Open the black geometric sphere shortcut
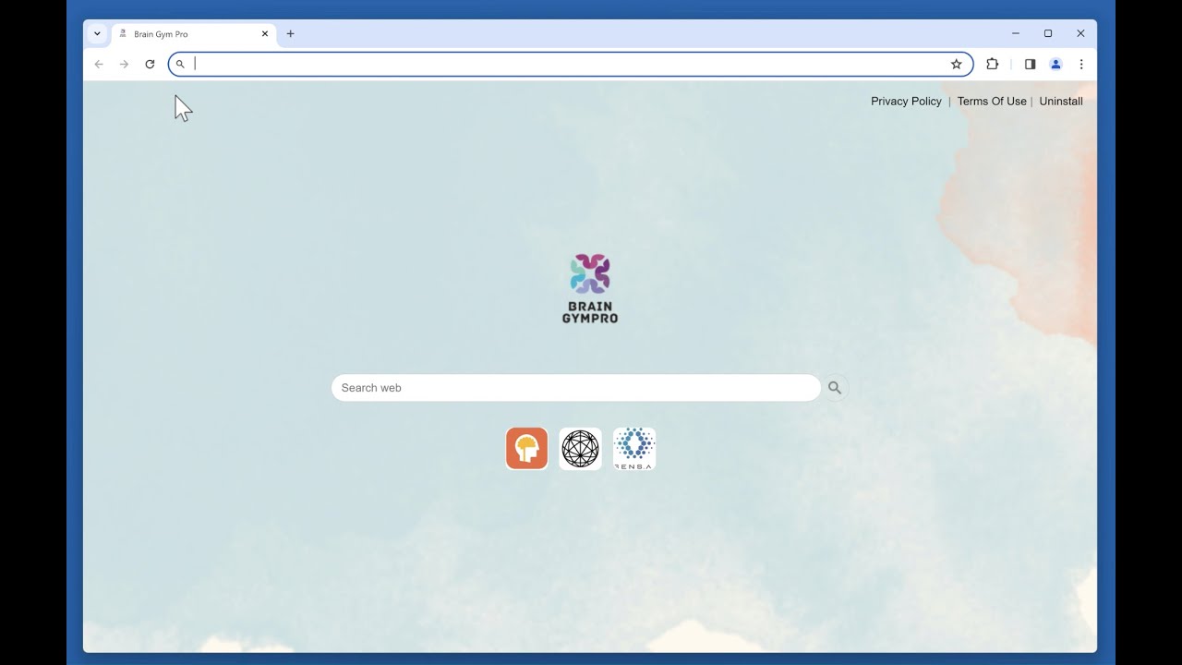 (x=580, y=448)
